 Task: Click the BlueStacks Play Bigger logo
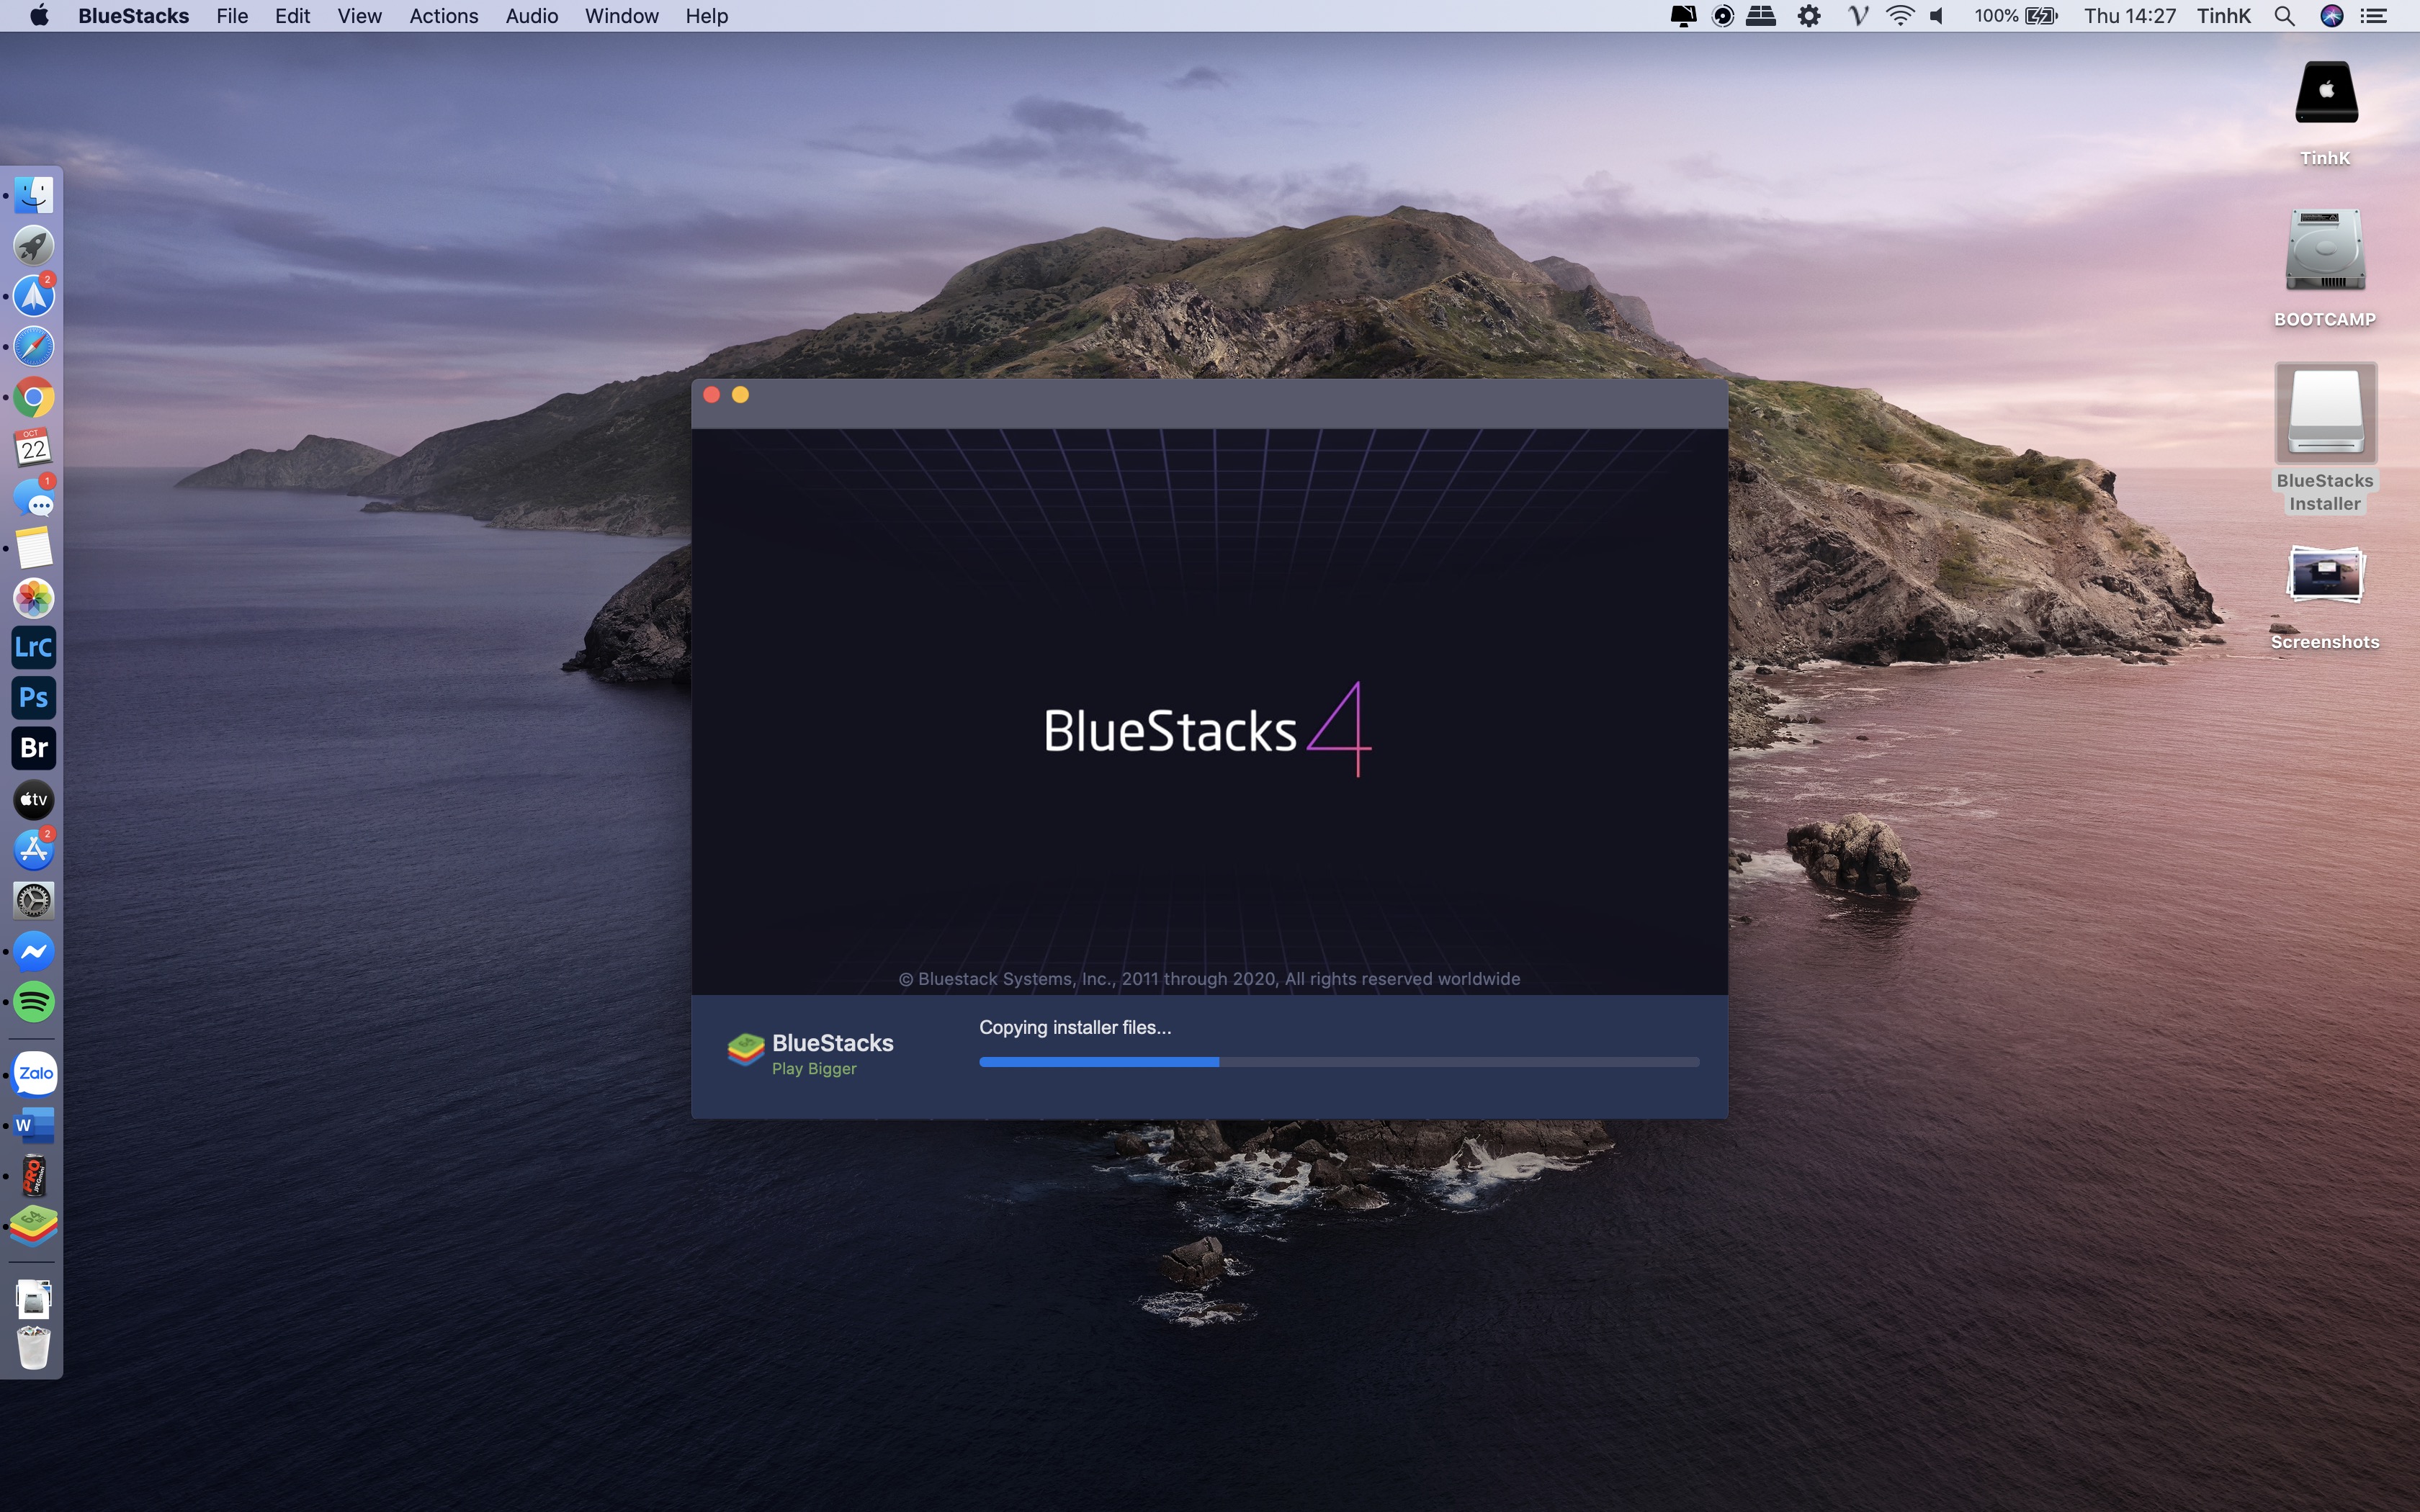coord(810,1053)
